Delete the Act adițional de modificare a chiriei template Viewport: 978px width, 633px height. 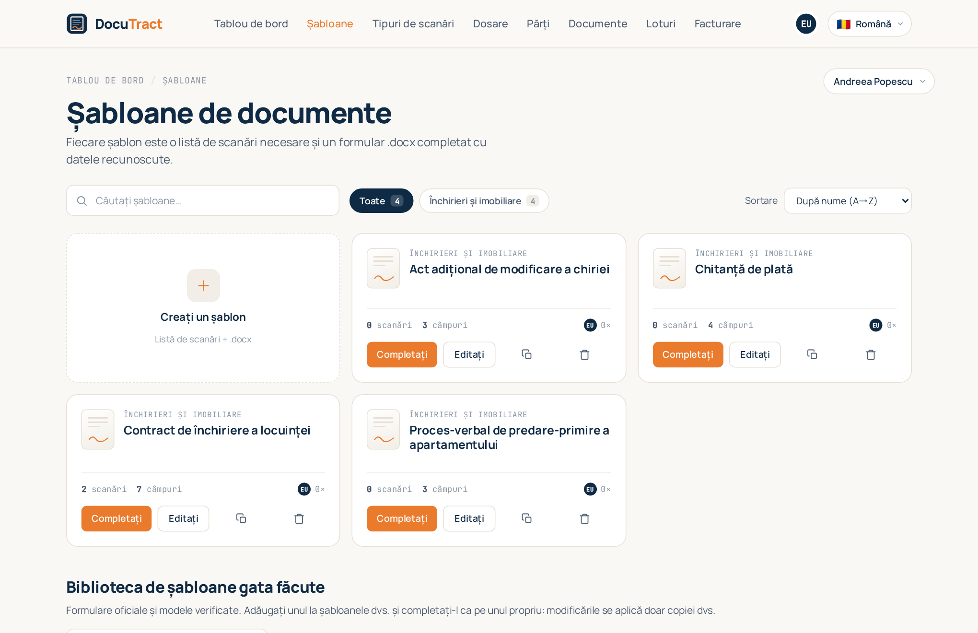pyautogui.click(x=584, y=354)
